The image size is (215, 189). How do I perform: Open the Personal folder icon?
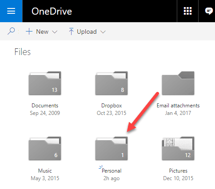[x=111, y=149]
